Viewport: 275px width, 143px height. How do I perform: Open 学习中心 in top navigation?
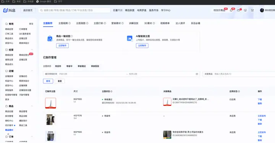pos(165,10)
